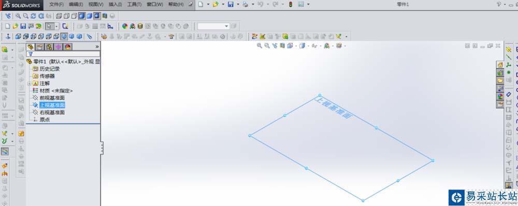Viewport: 518px width, 206px height.
Task: Click heads-up Zoom to Fit icon
Action: pyautogui.click(x=260, y=46)
